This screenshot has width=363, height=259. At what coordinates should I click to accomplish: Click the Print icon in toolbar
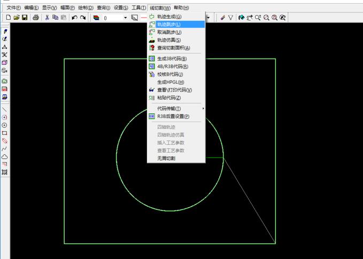tap(36, 18)
